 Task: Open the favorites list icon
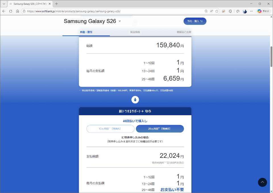point(238,11)
